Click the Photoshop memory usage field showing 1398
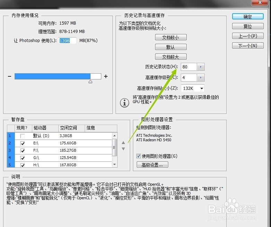 pyautogui.click(x=67, y=41)
